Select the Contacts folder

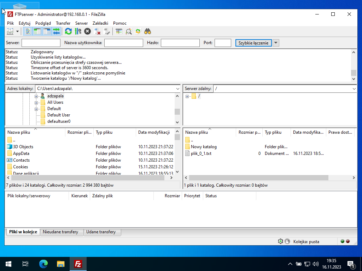(x=21, y=160)
